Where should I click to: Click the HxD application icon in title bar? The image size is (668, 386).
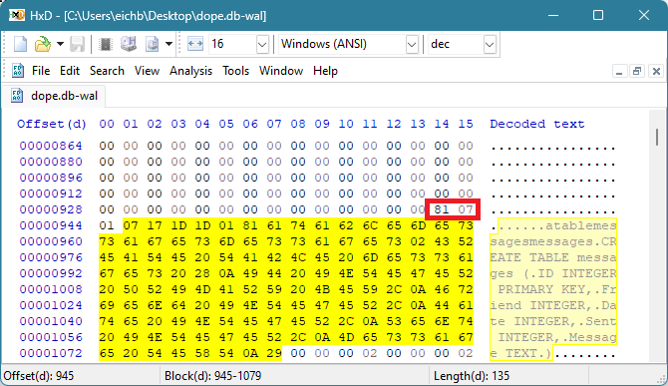tap(17, 15)
